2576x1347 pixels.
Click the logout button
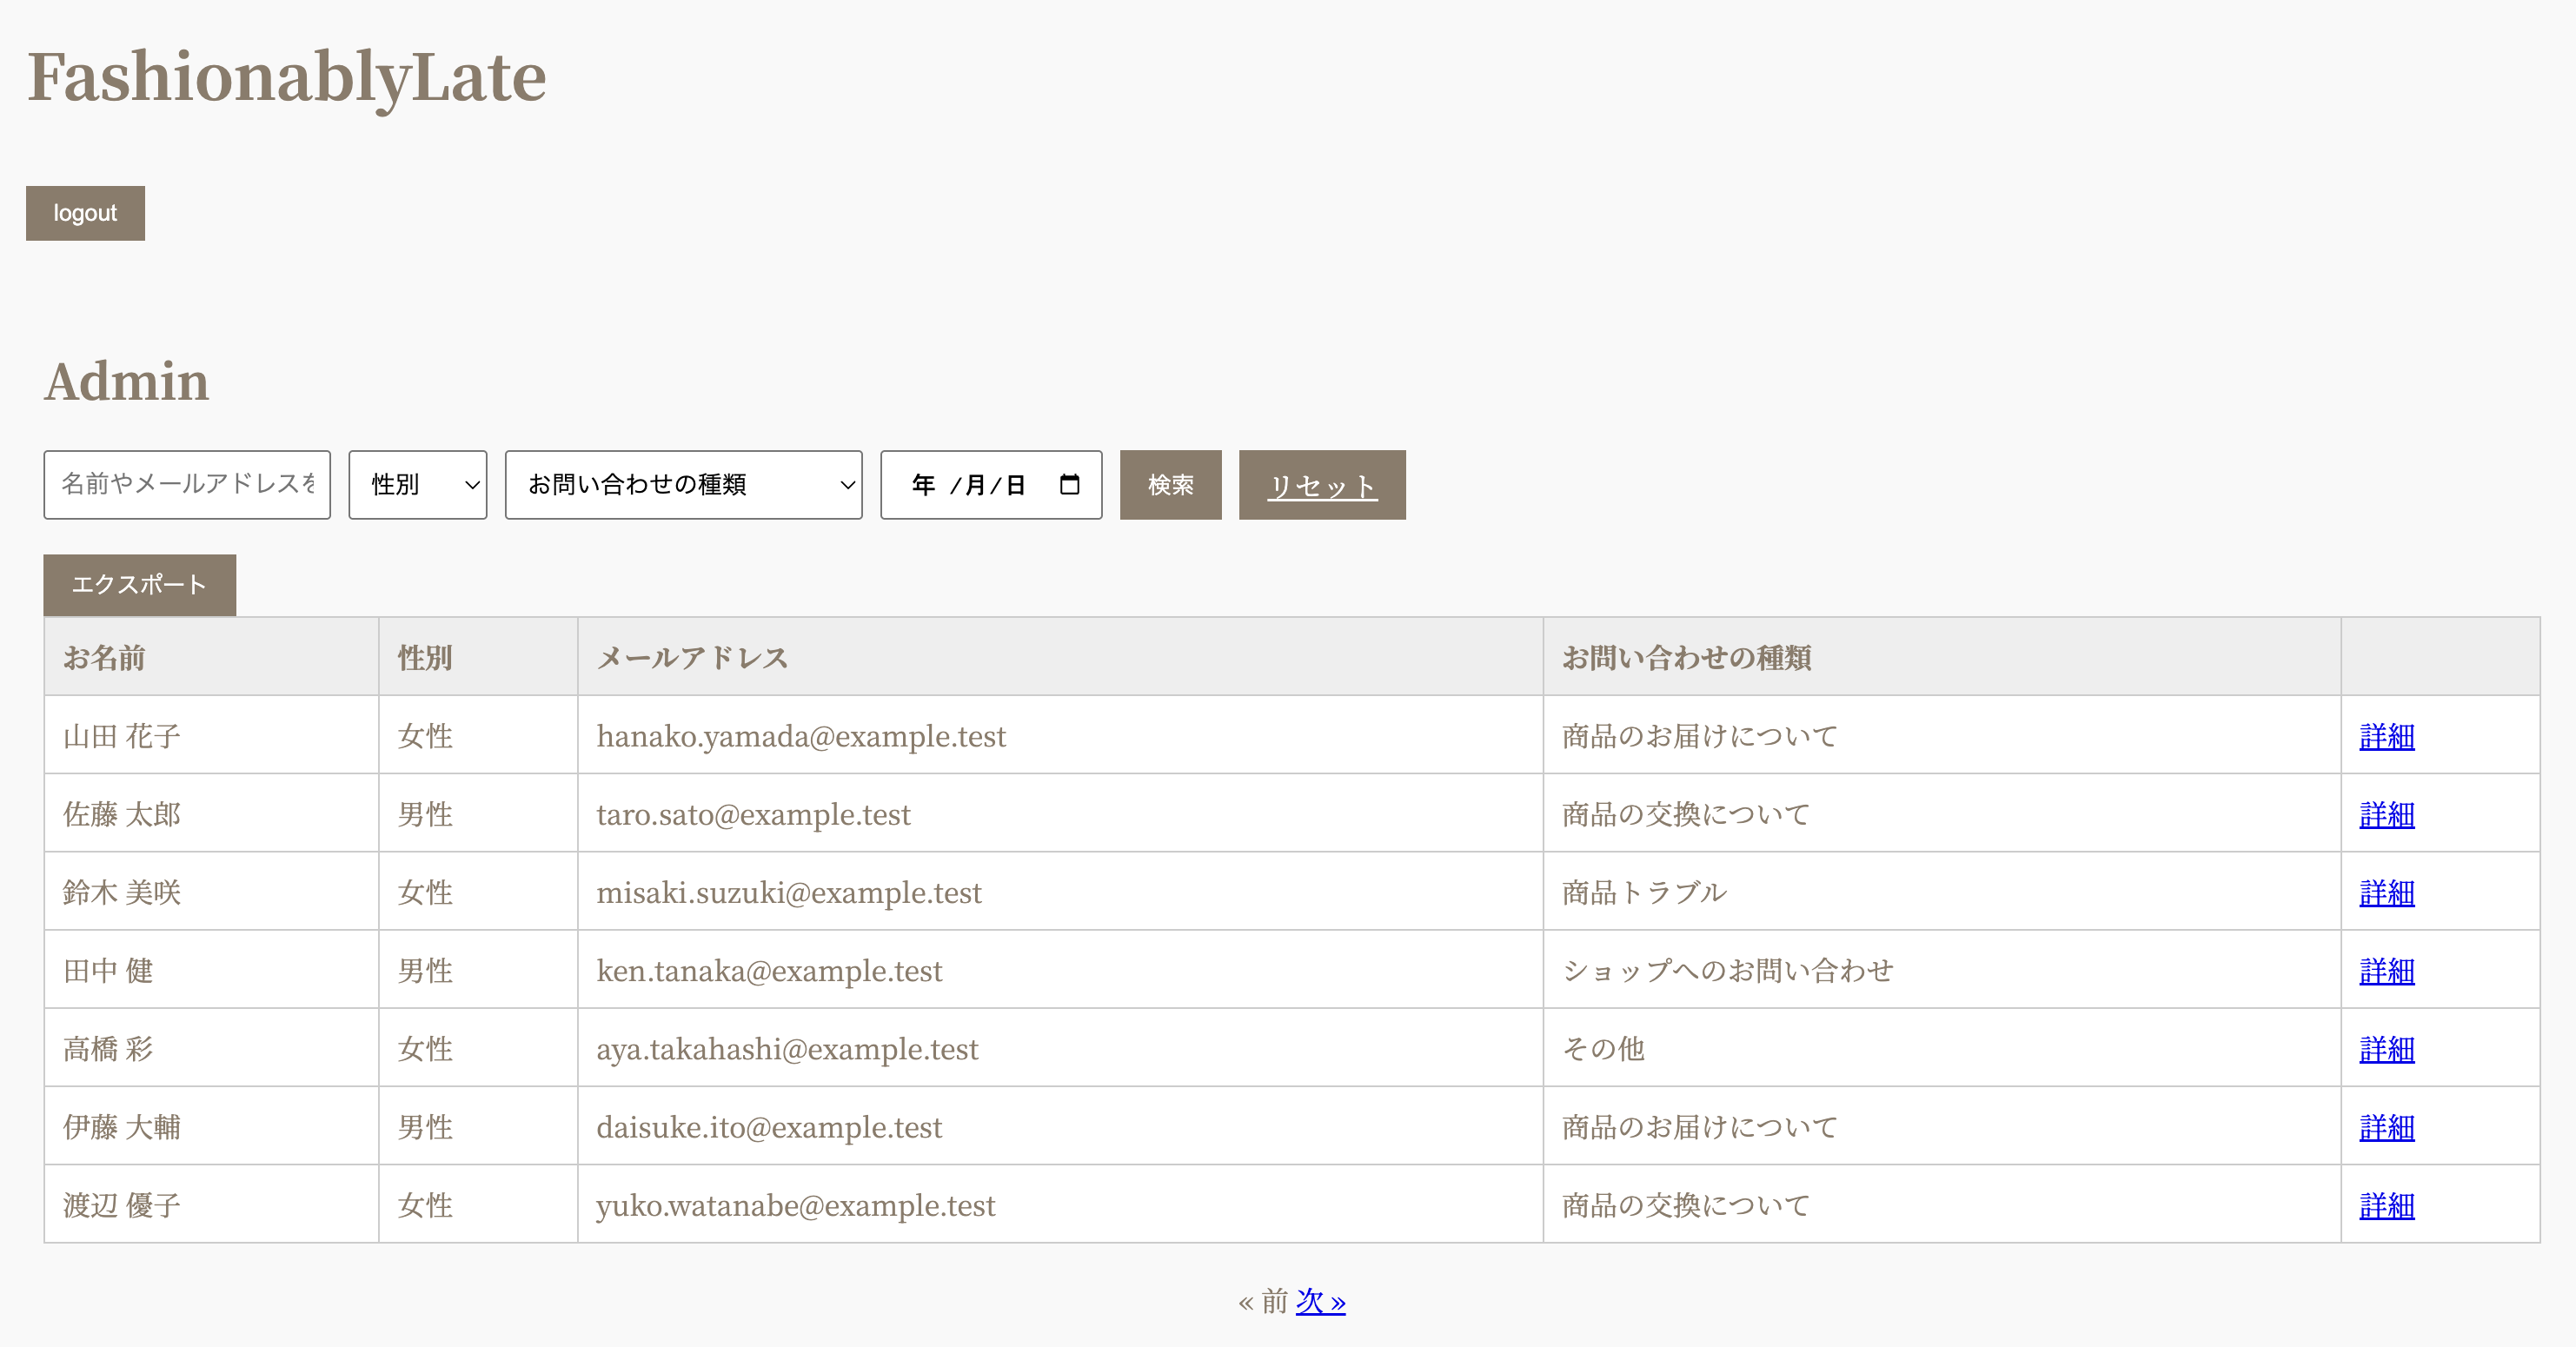click(x=85, y=213)
